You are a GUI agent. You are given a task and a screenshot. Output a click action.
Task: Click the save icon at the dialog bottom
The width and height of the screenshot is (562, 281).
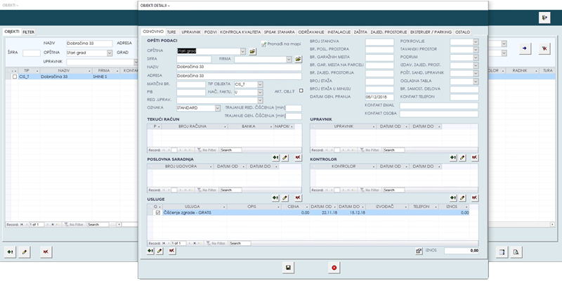tap(288, 267)
